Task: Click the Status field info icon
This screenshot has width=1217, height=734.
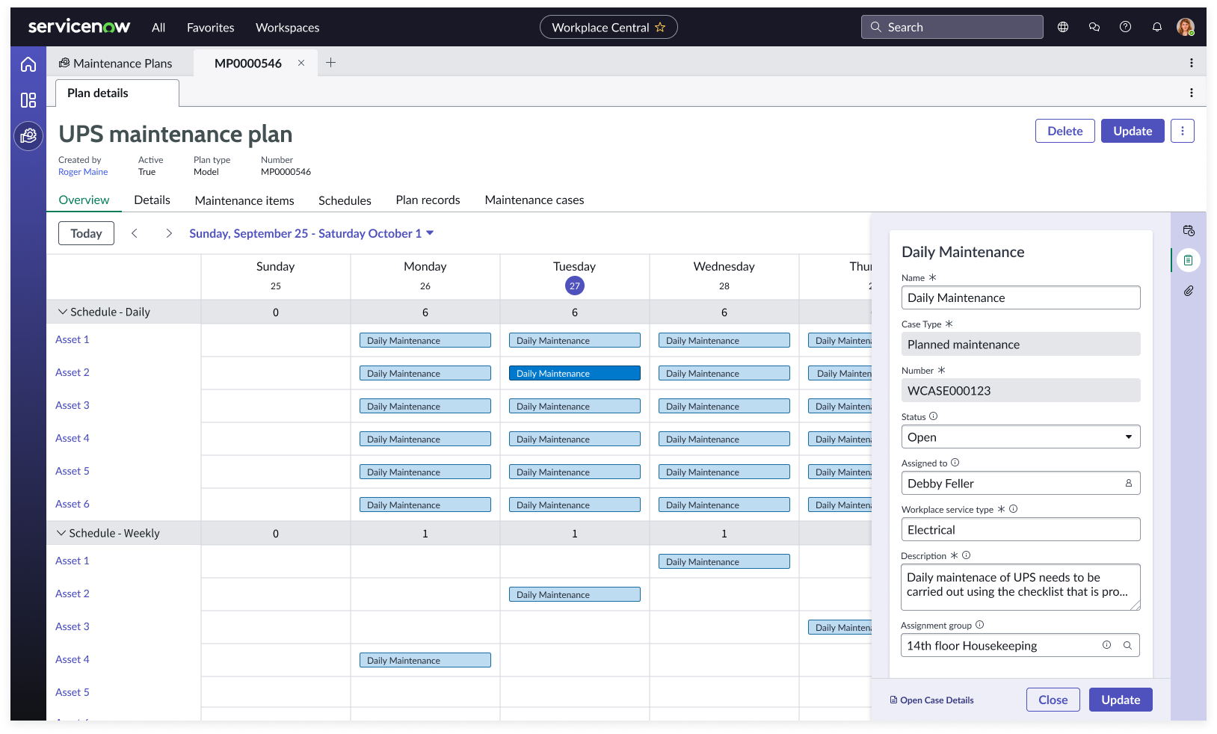Action: (x=933, y=416)
